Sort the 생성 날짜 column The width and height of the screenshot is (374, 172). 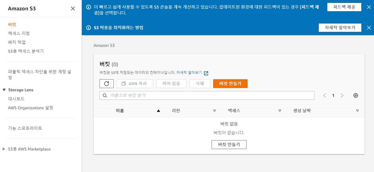point(357,111)
